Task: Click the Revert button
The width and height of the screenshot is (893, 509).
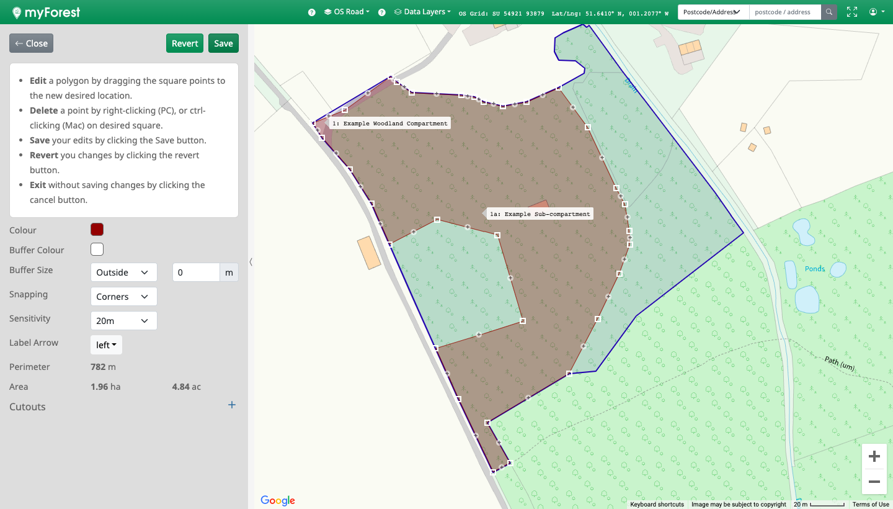Action: (x=185, y=43)
